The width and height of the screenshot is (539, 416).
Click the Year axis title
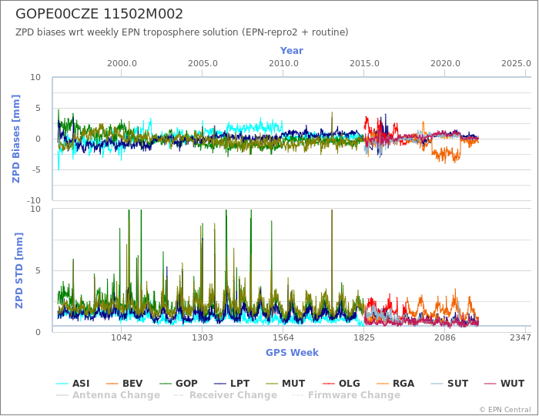(292, 51)
